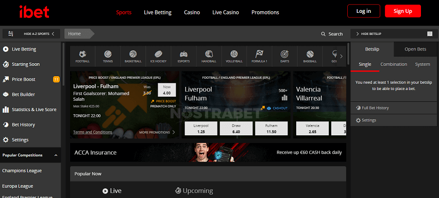Screen dimensions: 439x198
Task: Click the main content vertical scrollbar
Action: [x=348, y=53]
